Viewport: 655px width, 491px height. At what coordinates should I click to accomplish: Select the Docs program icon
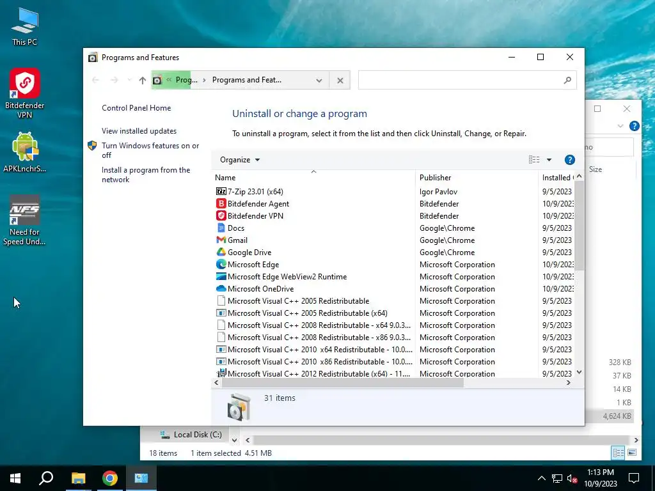[221, 228]
